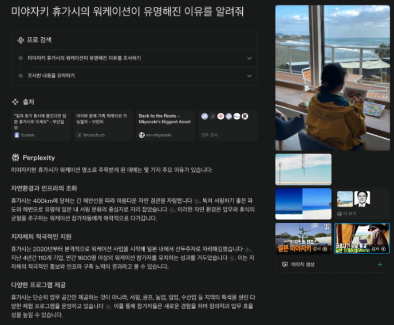Play the '일본 미야자키' video thumbnail

pos(304,238)
